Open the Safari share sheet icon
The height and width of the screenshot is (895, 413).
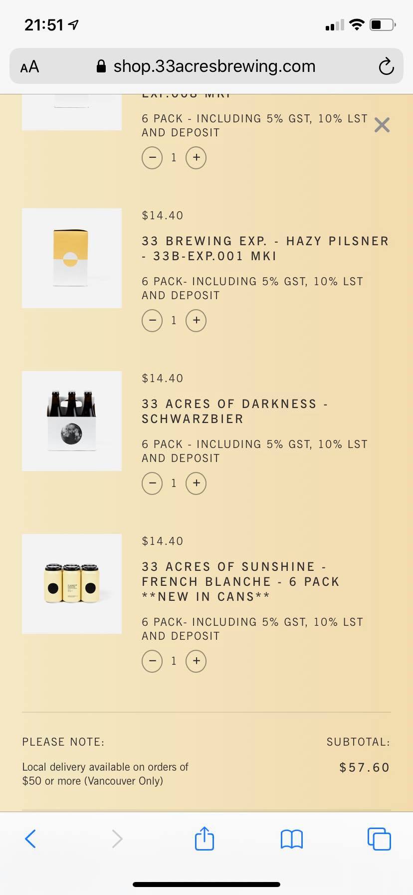(205, 838)
